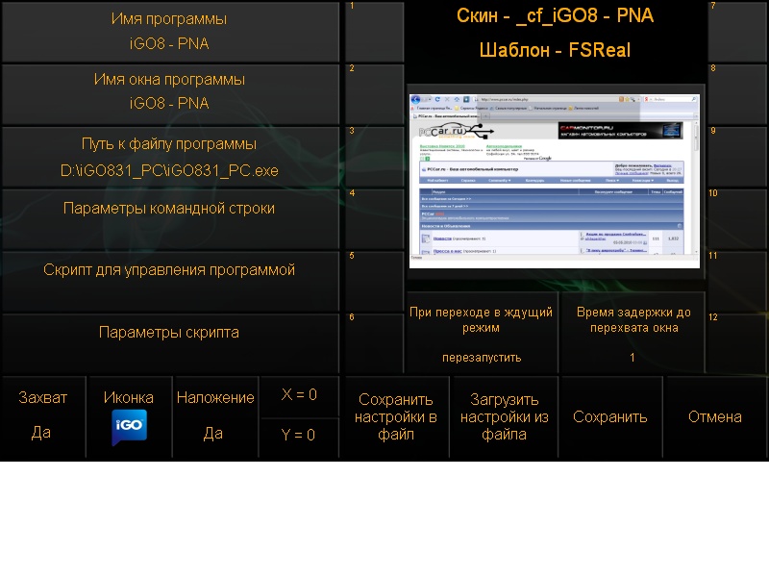Toggle 'При переходе в ждущий режим' setting
This screenshot has height=577, width=769.
click(482, 333)
